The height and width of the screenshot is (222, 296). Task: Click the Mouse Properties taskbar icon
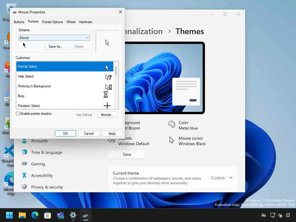[x=86, y=215]
